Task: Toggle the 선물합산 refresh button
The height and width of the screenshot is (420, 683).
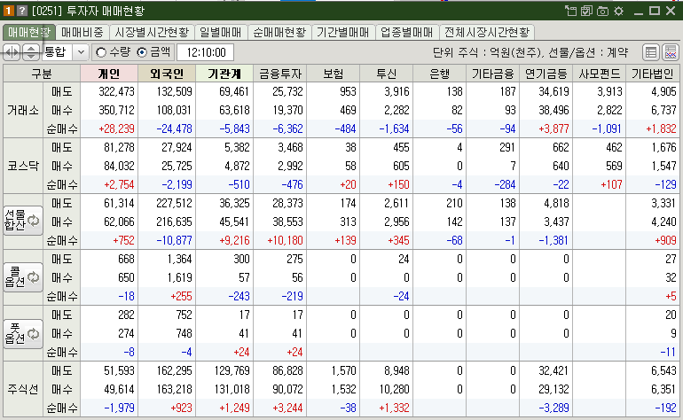Action: click(x=23, y=221)
